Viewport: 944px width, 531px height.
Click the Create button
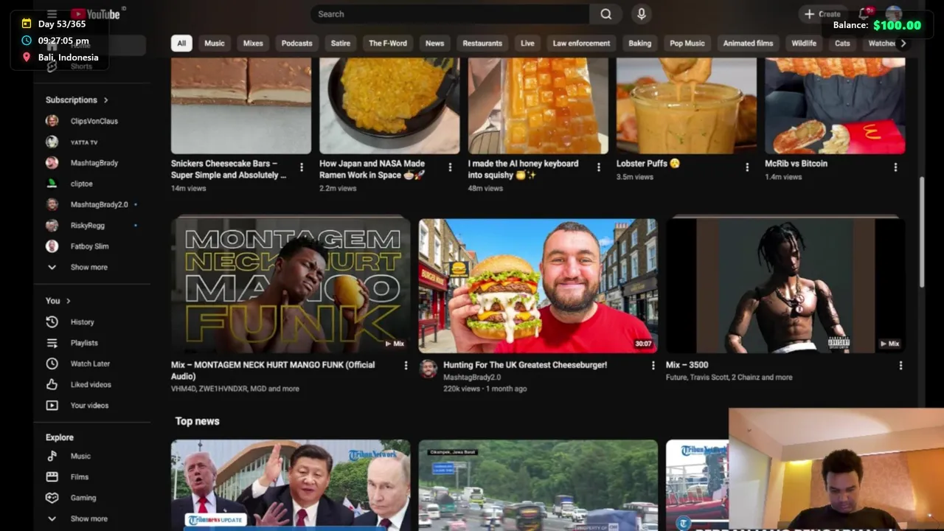[822, 14]
